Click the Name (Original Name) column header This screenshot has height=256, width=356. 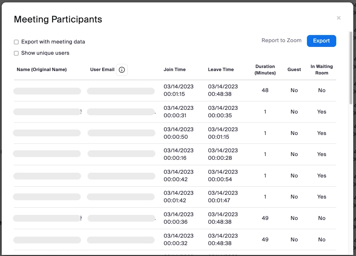click(x=42, y=70)
